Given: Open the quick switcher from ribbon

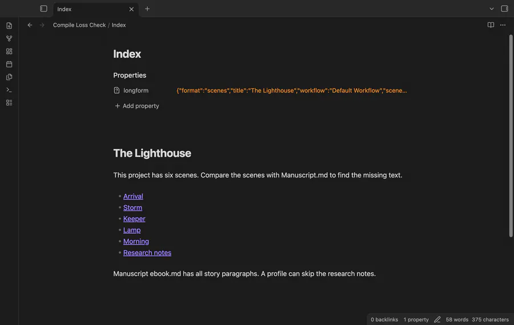Looking at the screenshot, I should (x=9, y=26).
